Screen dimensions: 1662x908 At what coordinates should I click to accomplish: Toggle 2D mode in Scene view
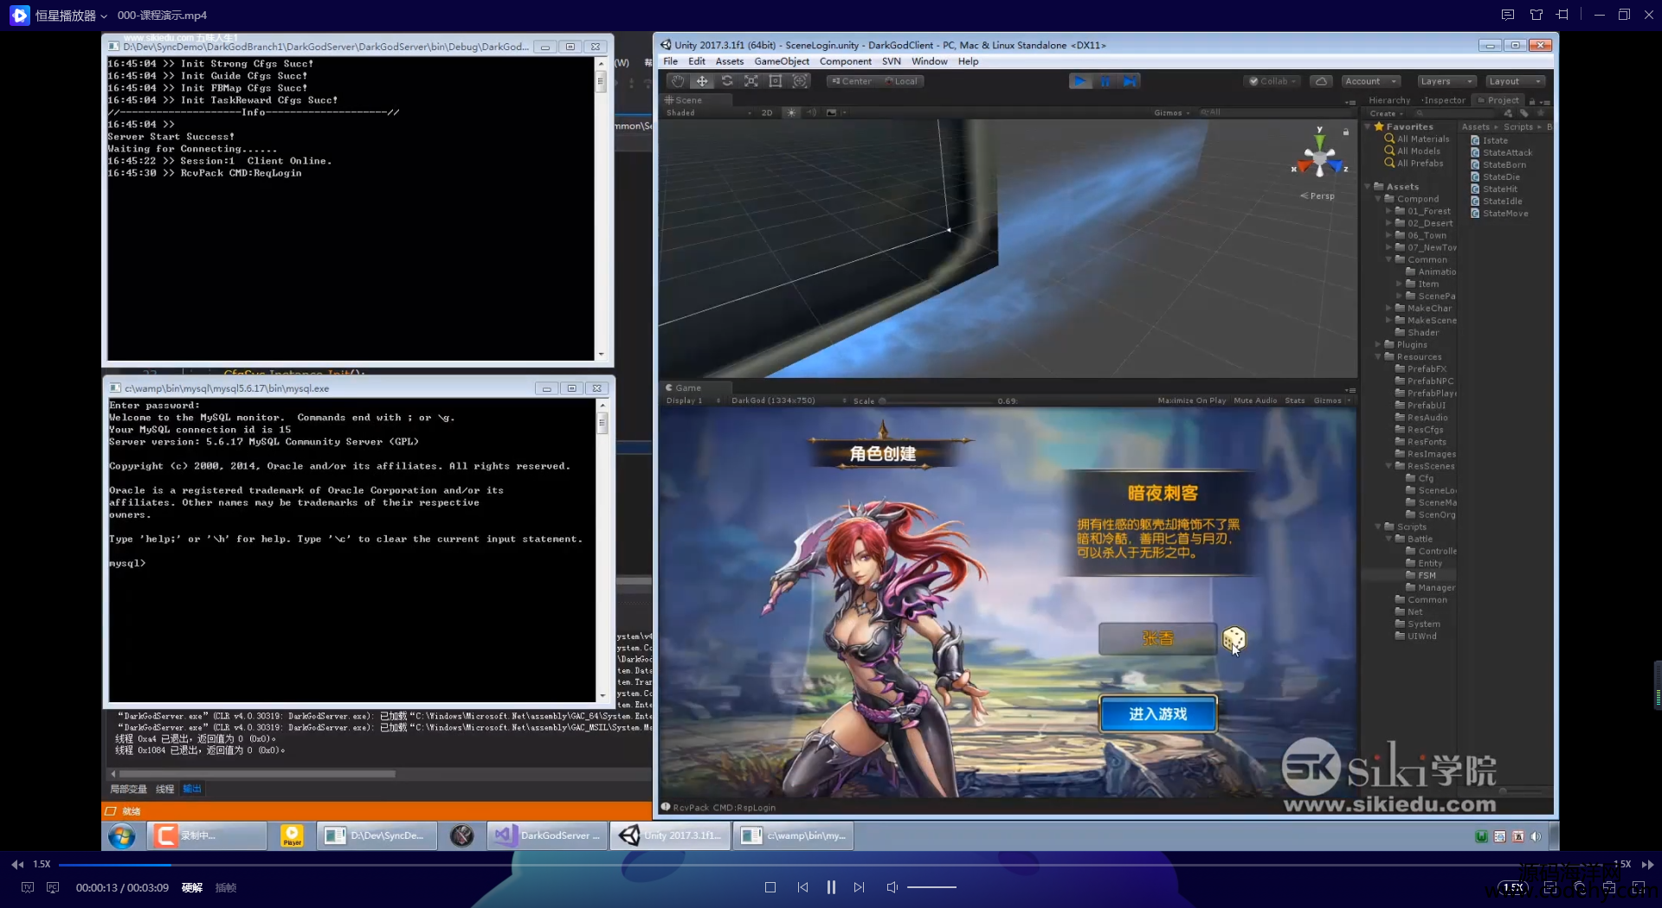[x=767, y=112]
